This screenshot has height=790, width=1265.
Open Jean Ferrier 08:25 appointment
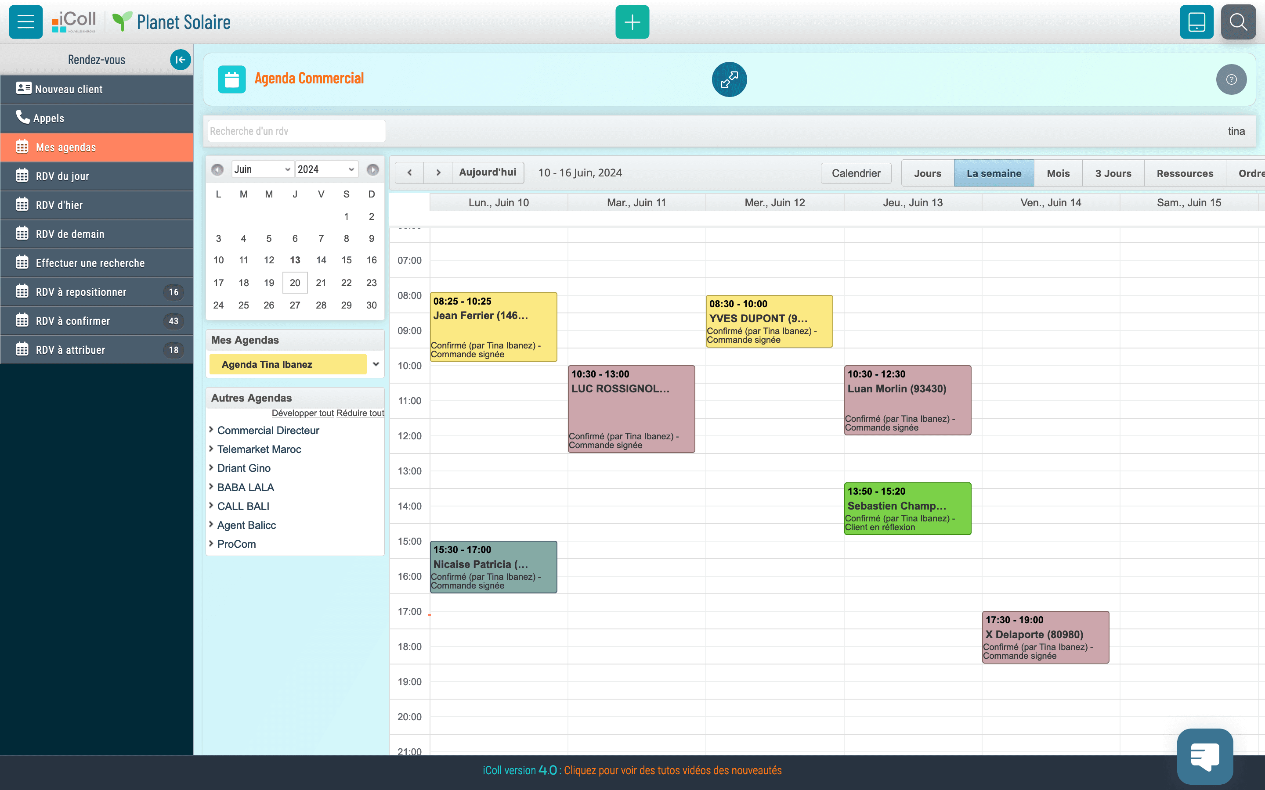point(493,327)
